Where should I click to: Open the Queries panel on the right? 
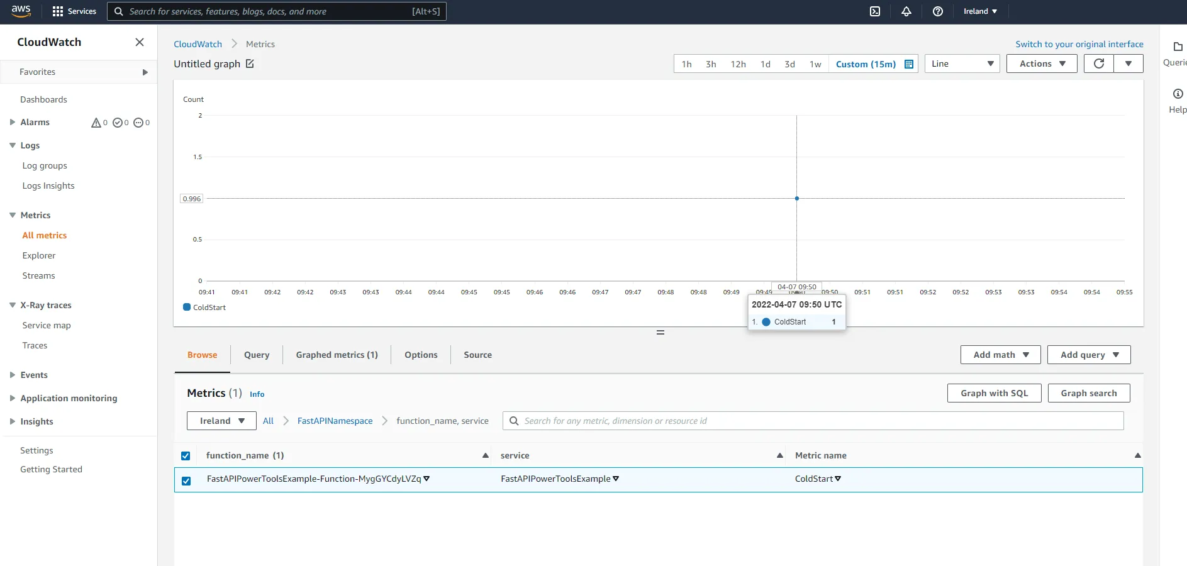[1176, 53]
